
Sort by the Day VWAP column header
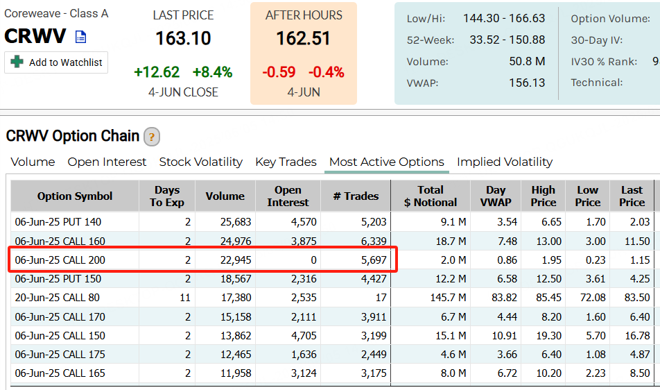(x=496, y=196)
